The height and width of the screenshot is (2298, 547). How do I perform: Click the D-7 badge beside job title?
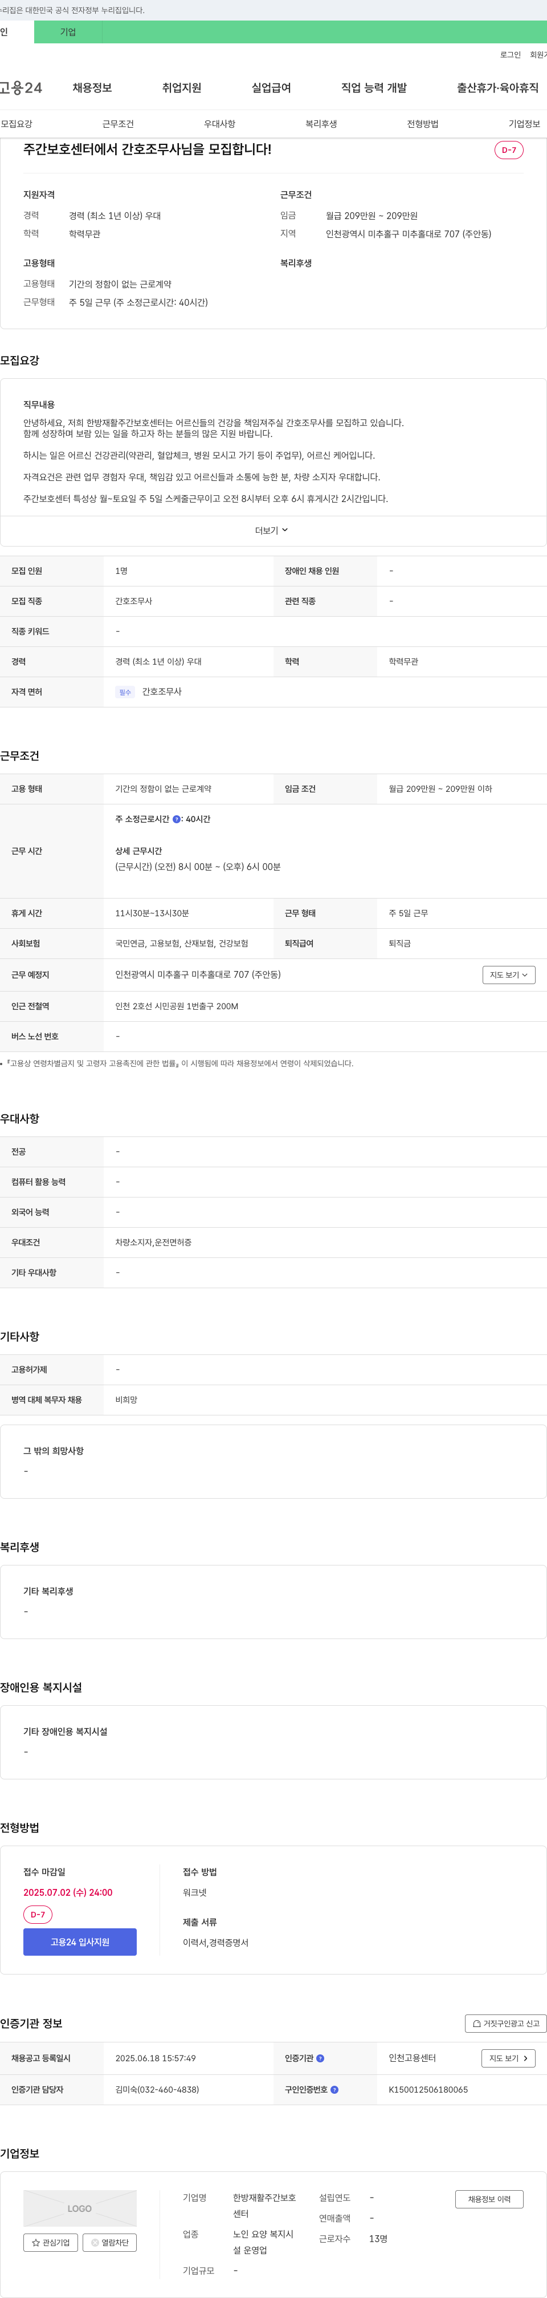(x=509, y=150)
